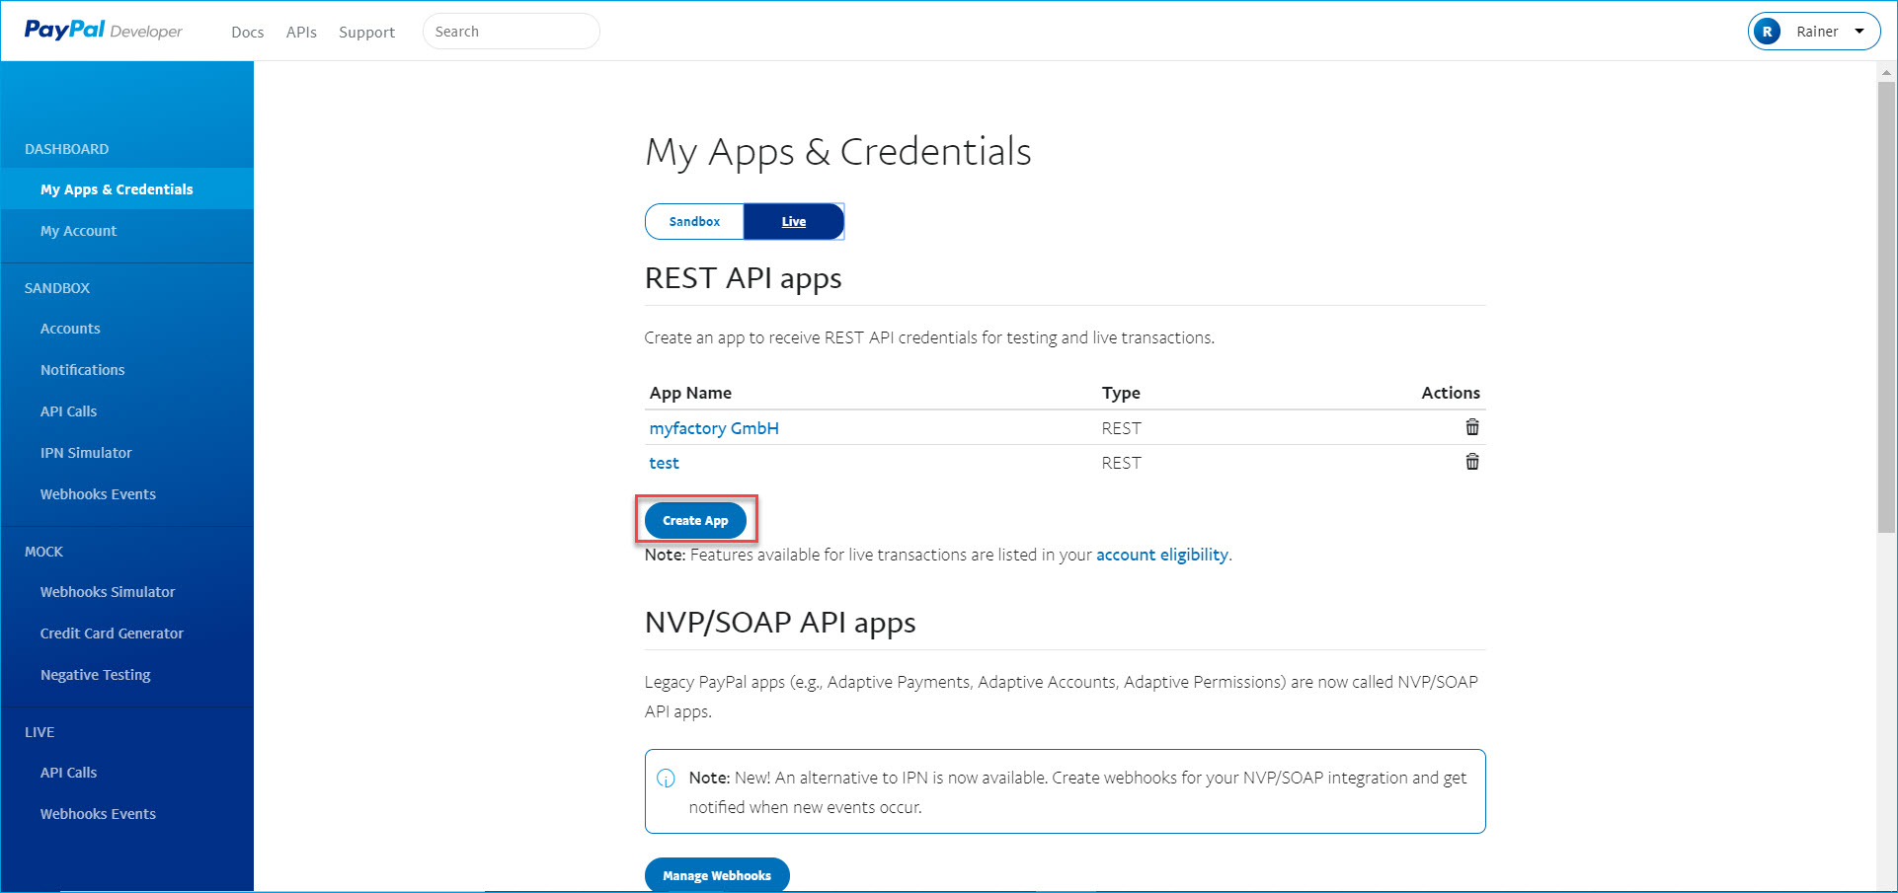The width and height of the screenshot is (1898, 893).
Task: Switch to Sandbox mode
Action: click(x=694, y=222)
